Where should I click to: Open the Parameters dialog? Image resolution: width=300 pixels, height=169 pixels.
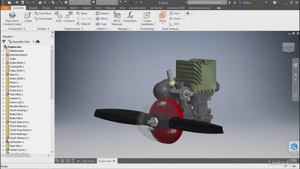click(130, 17)
